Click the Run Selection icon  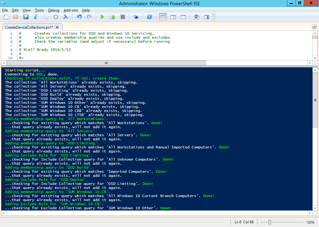pyautogui.click(x=112, y=17)
